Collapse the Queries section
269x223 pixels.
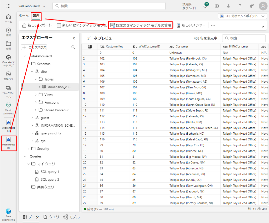(25, 156)
